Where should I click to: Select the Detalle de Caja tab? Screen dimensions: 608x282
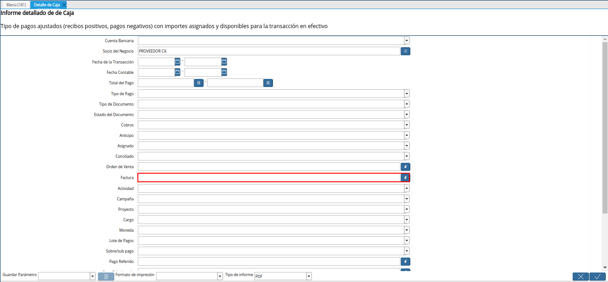(46, 5)
